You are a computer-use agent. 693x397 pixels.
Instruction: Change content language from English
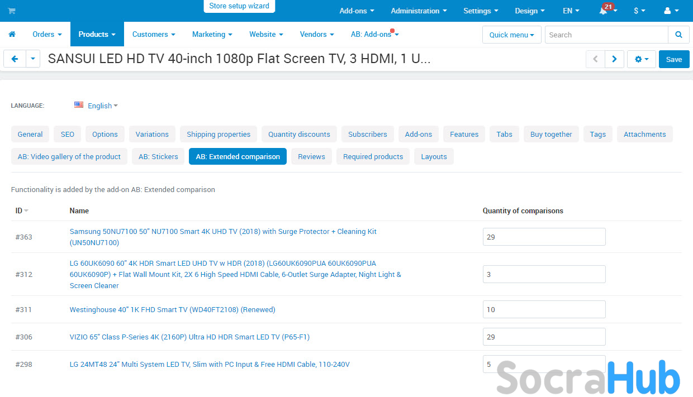[102, 106]
